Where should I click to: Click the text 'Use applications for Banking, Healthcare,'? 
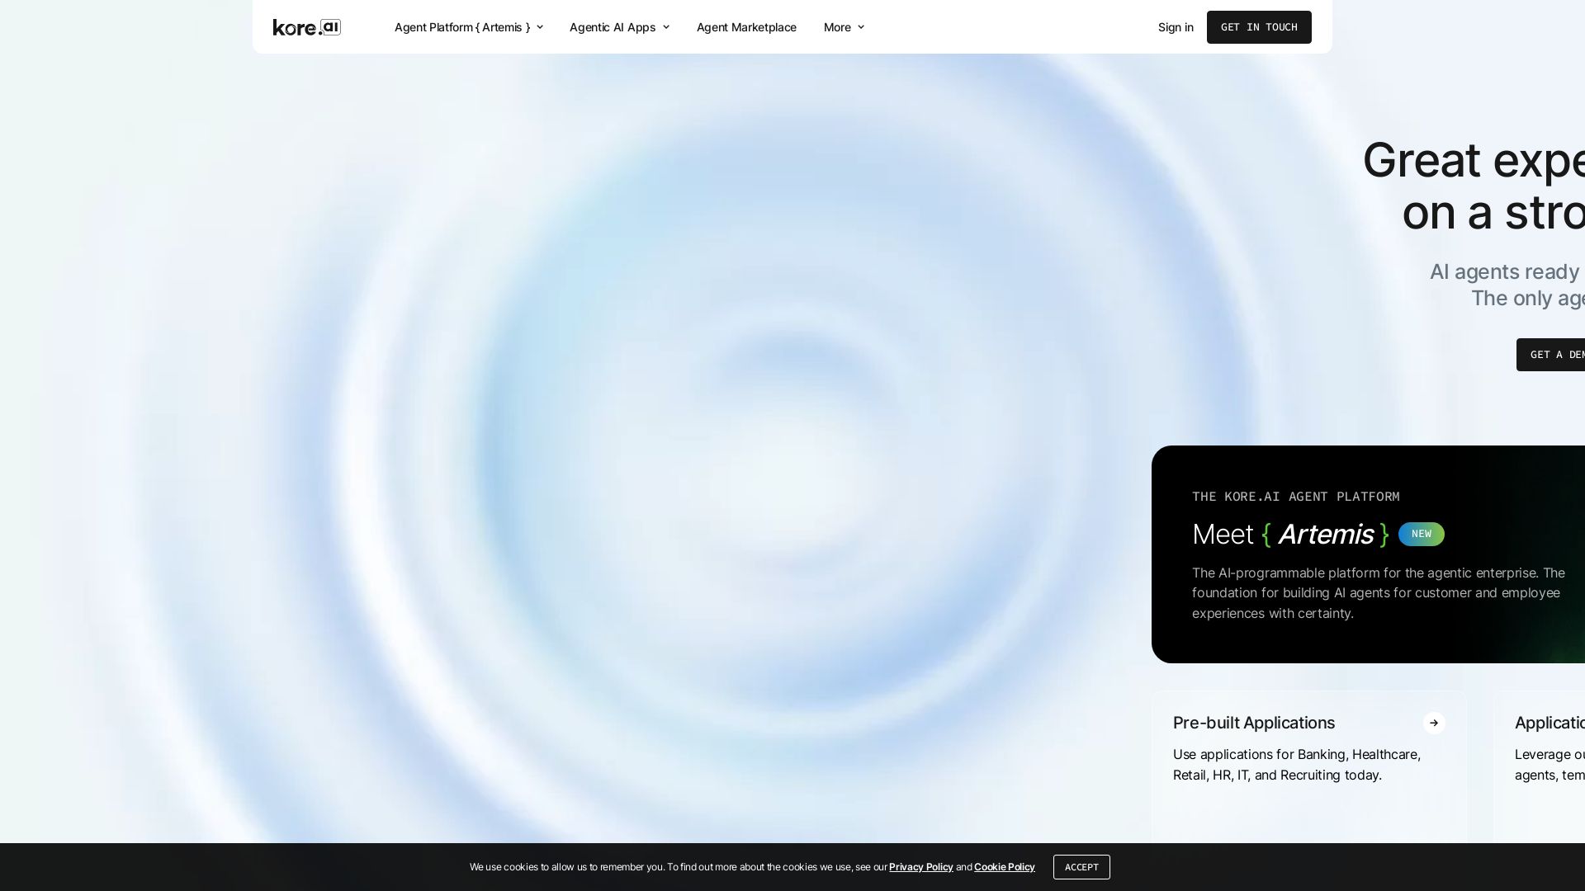pos(1297,754)
